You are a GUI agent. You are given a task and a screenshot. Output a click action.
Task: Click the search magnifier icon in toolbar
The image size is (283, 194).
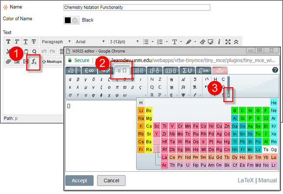pyautogui.click(x=34, y=51)
